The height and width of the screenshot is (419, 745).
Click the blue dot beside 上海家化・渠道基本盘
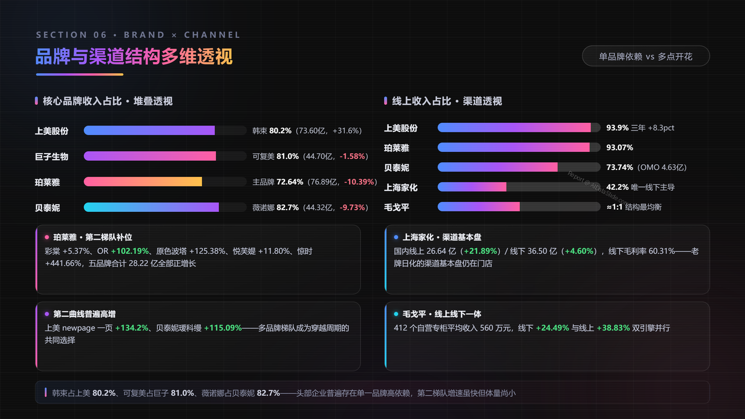coord(396,237)
